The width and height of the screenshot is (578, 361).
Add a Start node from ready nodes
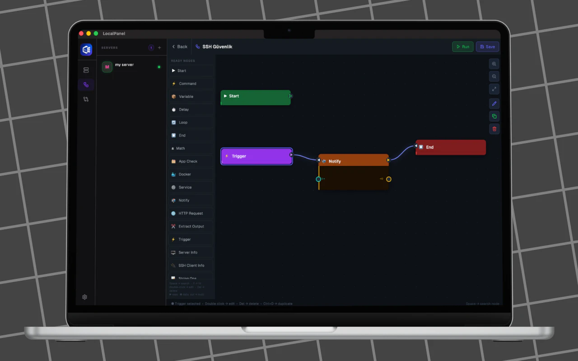click(191, 71)
